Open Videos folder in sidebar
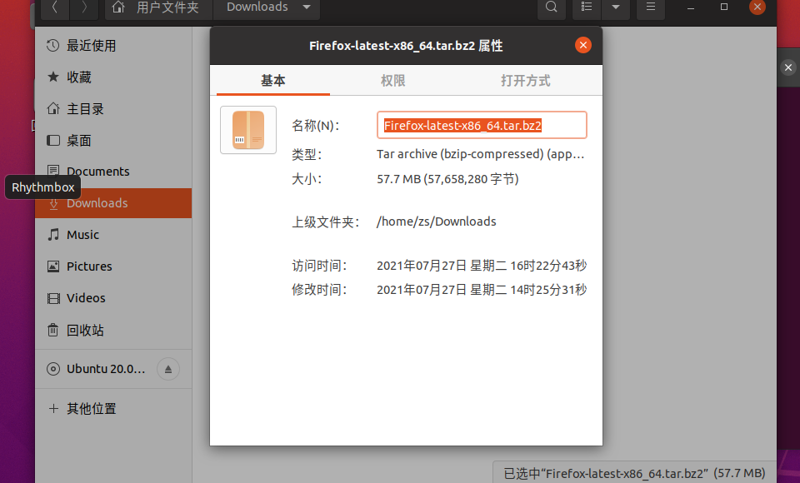The height and width of the screenshot is (483, 800). [x=113, y=298]
